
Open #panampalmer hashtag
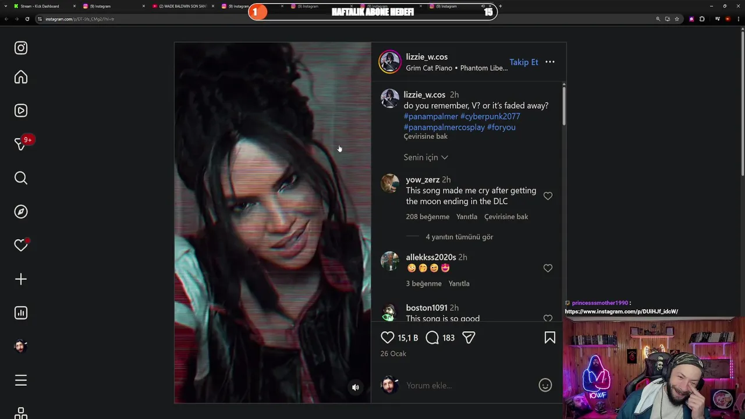(431, 116)
